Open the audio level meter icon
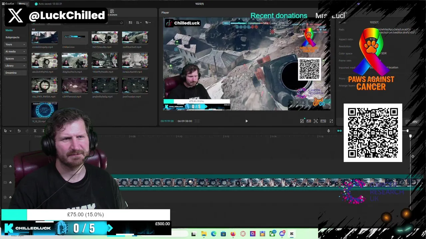Screen dimensions: 426x239 [x=197, y=121]
